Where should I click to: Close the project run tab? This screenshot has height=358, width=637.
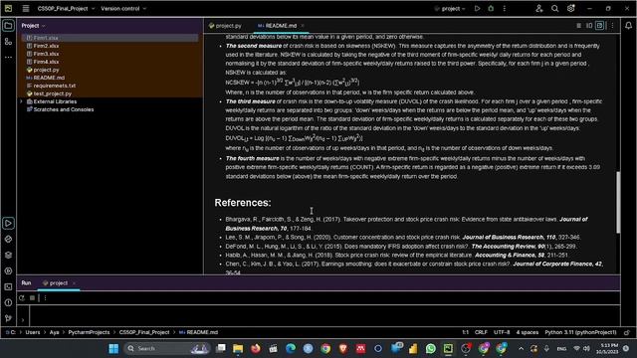coord(74,282)
